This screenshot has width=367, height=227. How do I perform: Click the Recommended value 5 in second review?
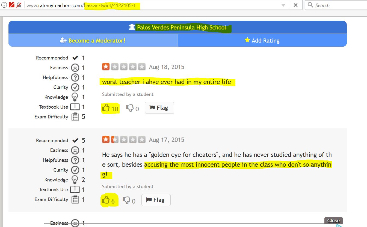tap(84, 141)
